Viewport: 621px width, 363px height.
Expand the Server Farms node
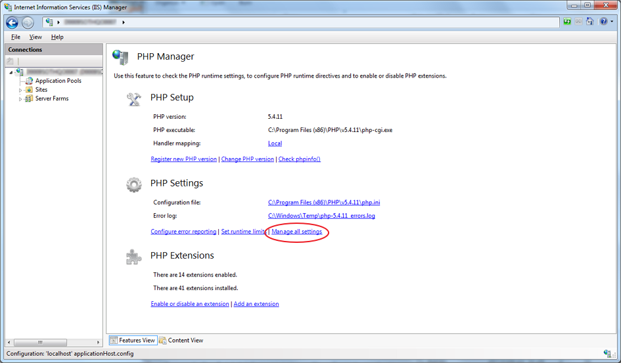(x=20, y=99)
